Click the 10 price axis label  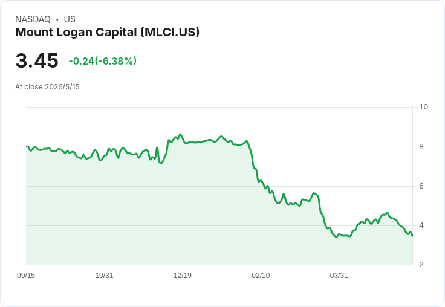424,107
